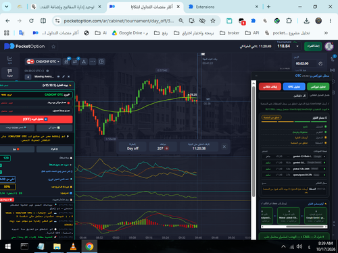Toggle Moving Average indicator visibility eye
The width and height of the screenshot is (338, 253).
(58, 77)
